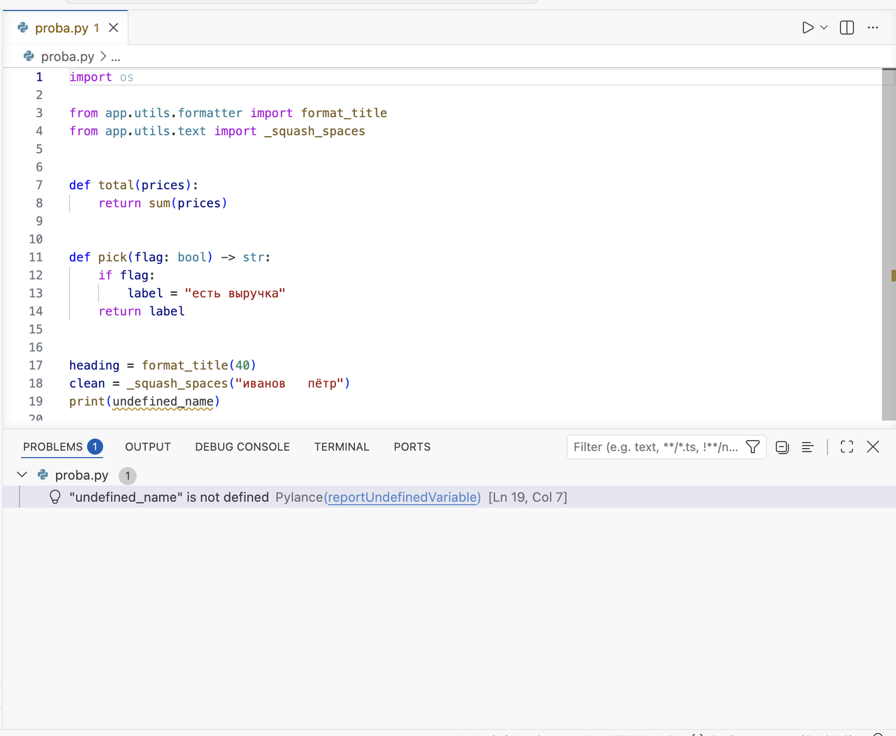Switch to the TERMINAL panel tab
This screenshot has height=736, width=896.
[x=342, y=446]
